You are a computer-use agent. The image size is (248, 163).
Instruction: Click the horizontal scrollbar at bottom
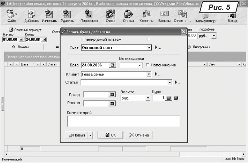[x=124, y=154]
